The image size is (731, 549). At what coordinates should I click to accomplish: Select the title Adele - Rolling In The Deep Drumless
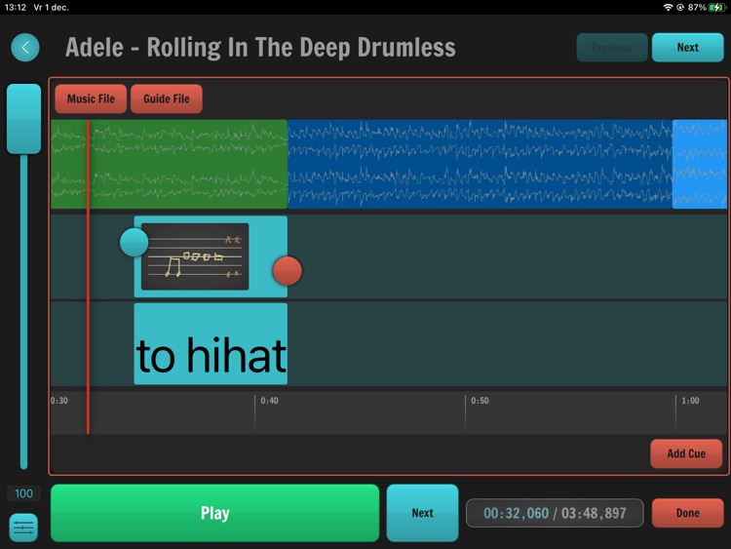pos(260,48)
